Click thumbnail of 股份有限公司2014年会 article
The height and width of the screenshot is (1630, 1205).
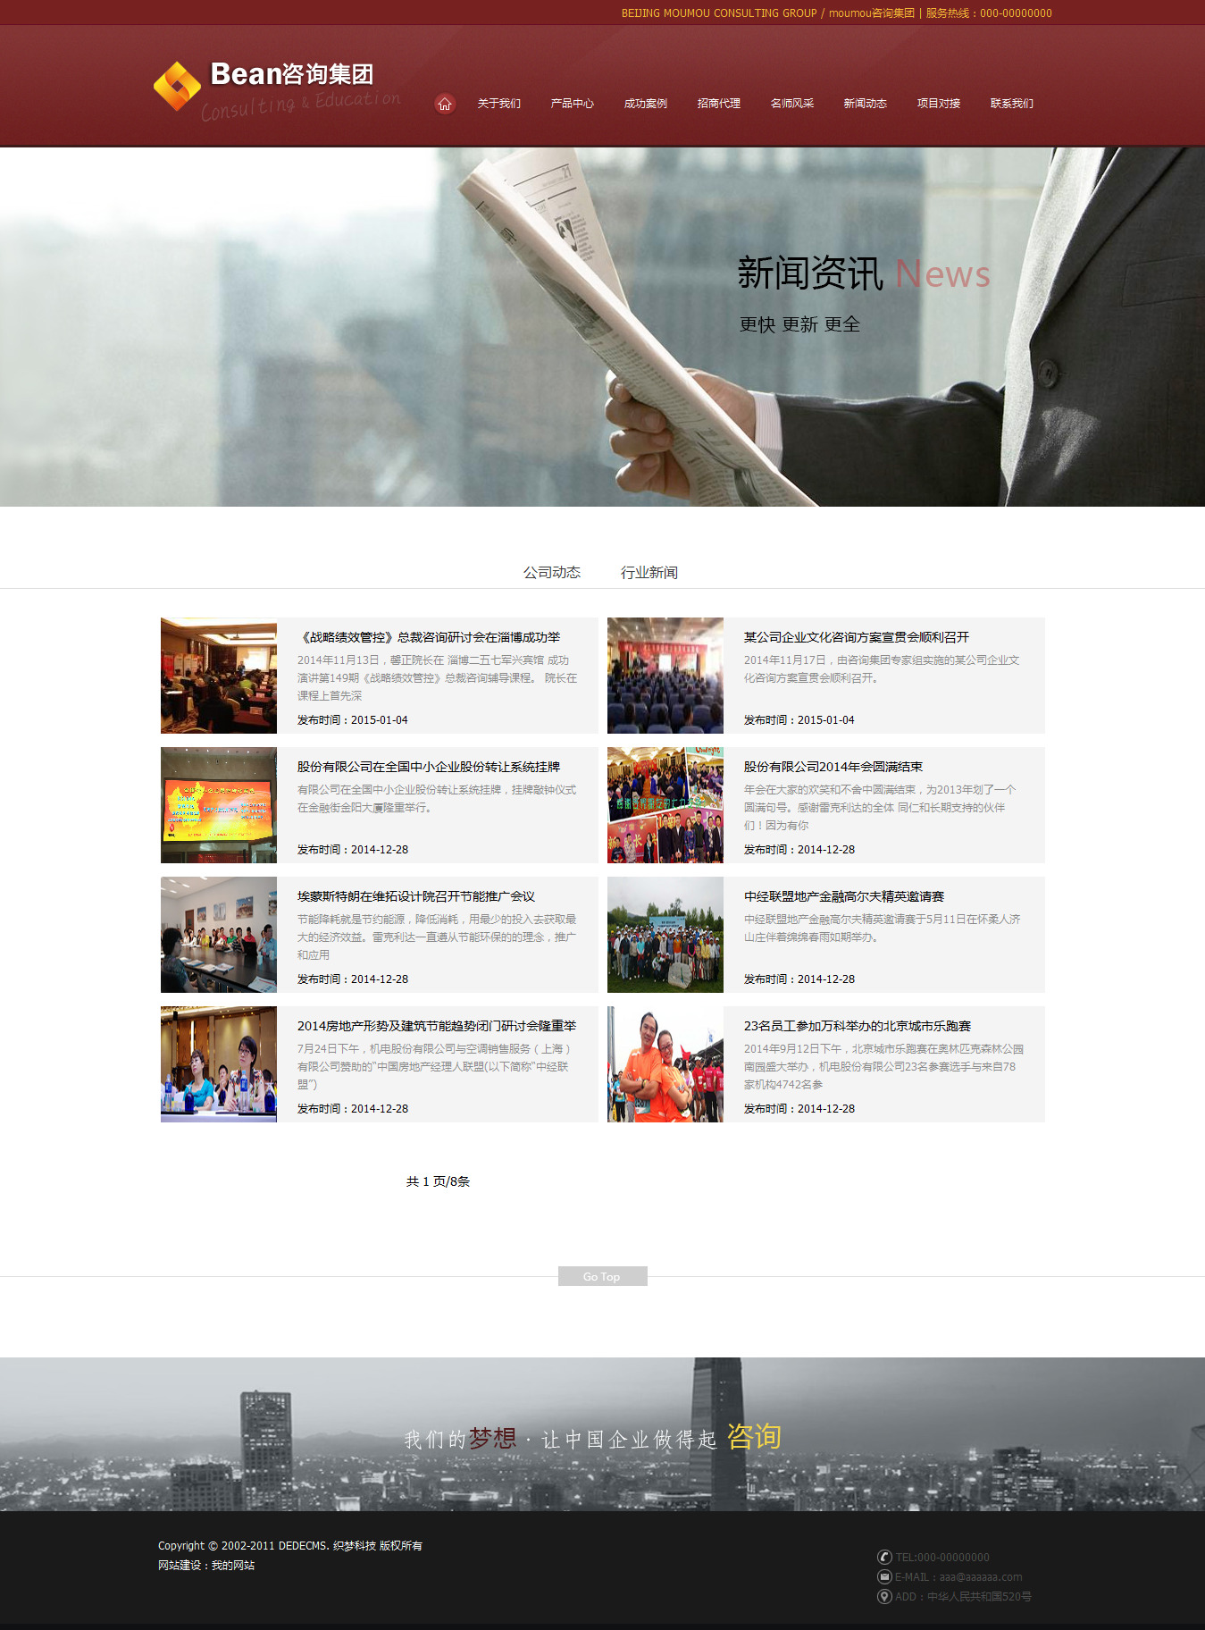[x=665, y=804]
